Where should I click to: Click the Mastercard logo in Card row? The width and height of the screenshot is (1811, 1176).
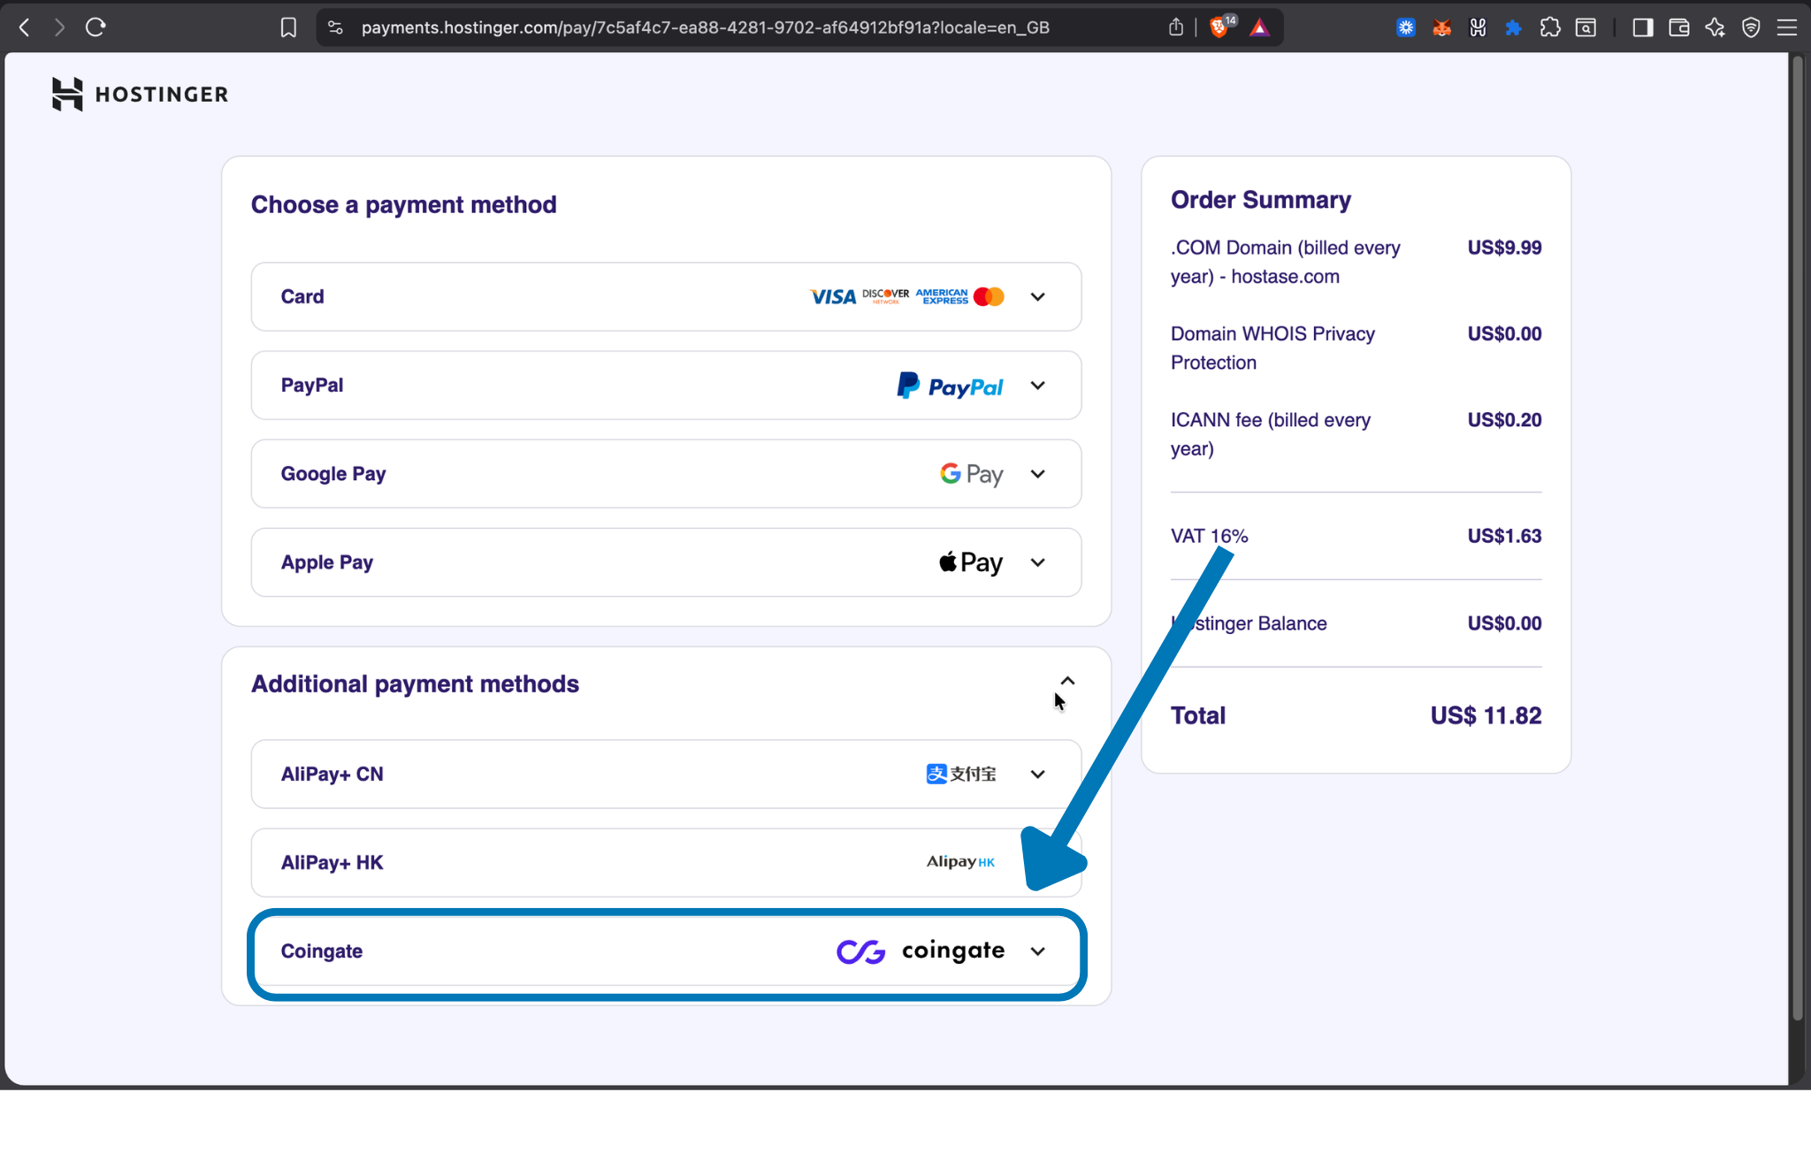tap(989, 297)
